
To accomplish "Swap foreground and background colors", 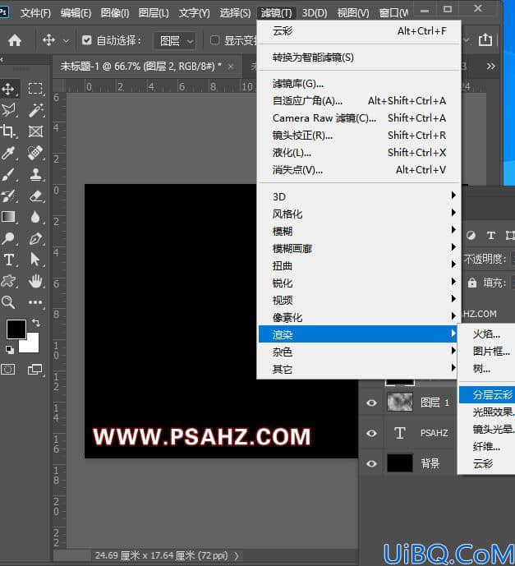I will [36, 322].
